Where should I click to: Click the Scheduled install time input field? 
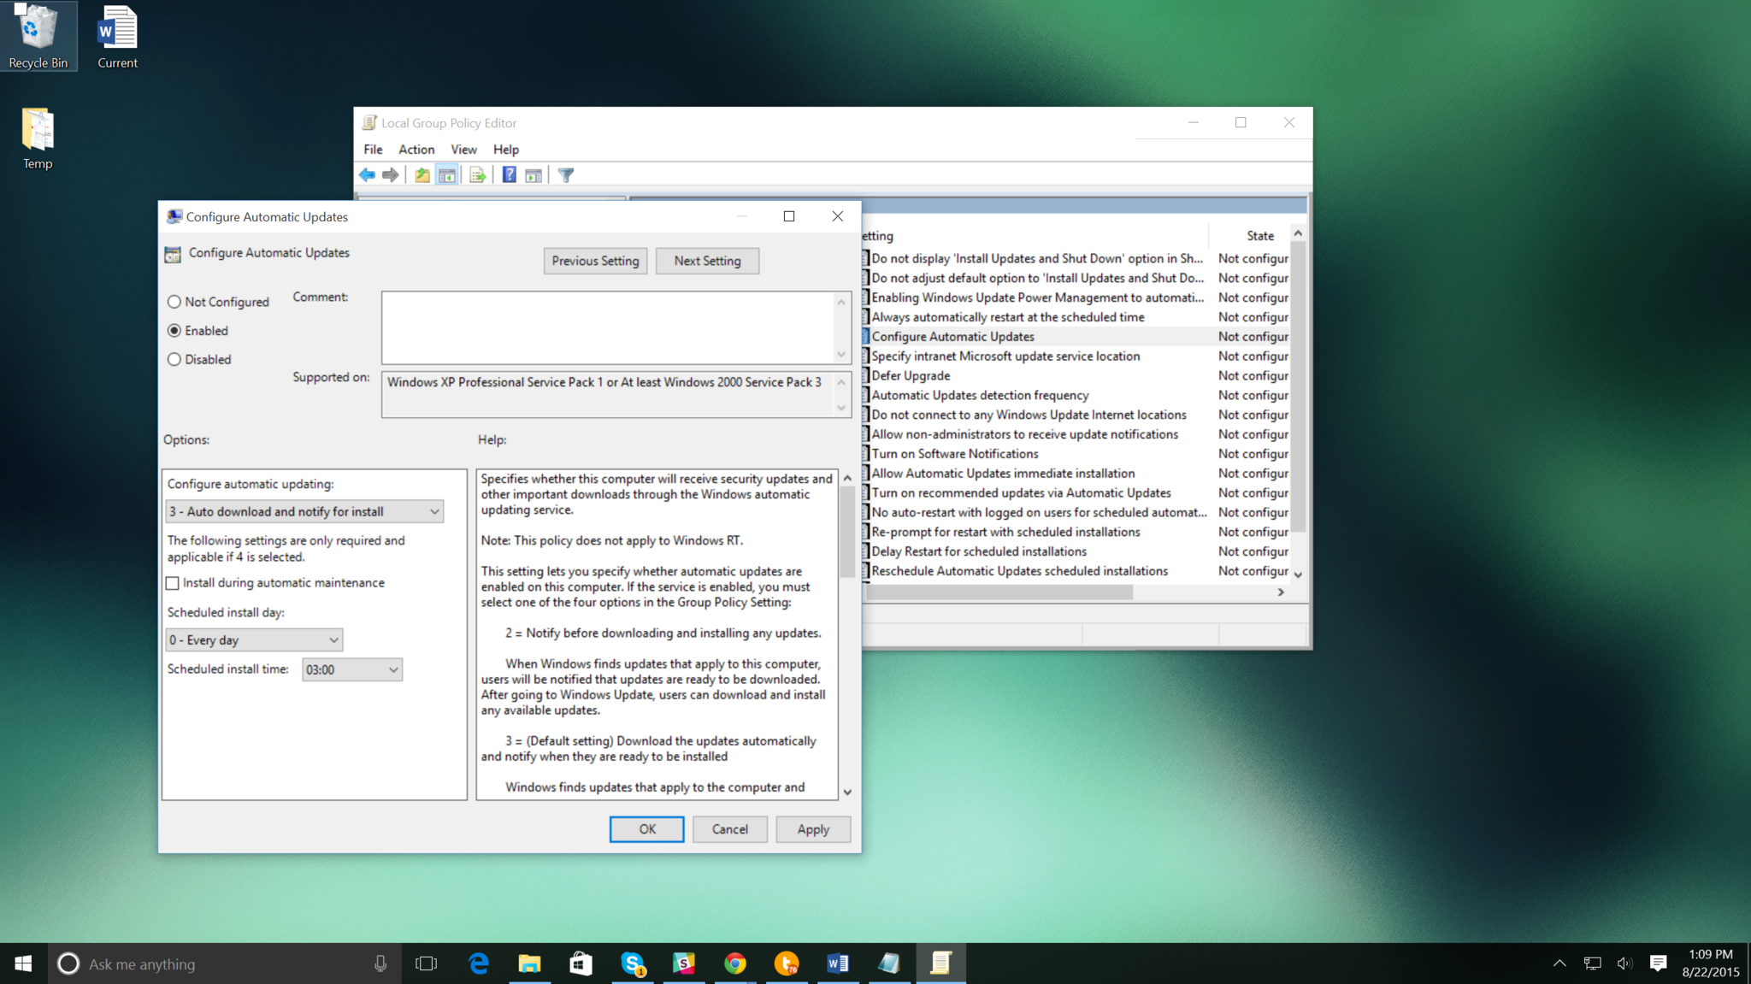coord(349,669)
